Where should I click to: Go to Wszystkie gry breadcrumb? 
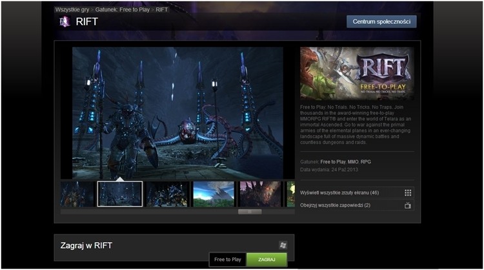click(72, 10)
